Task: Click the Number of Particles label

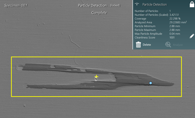Action: point(146,11)
